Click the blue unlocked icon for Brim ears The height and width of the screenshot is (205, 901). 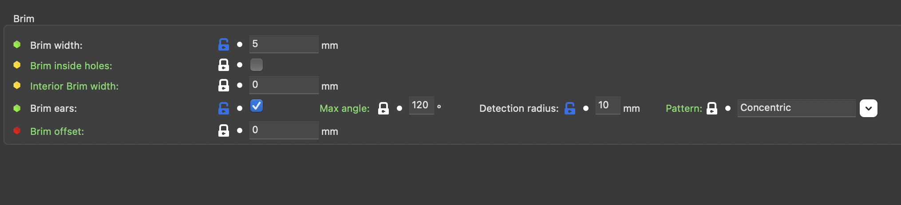pos(224,108)
